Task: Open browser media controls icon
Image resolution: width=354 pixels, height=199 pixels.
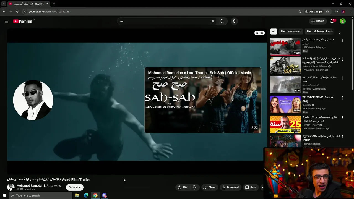Action: pyautogui.click(x=337, y=12)
